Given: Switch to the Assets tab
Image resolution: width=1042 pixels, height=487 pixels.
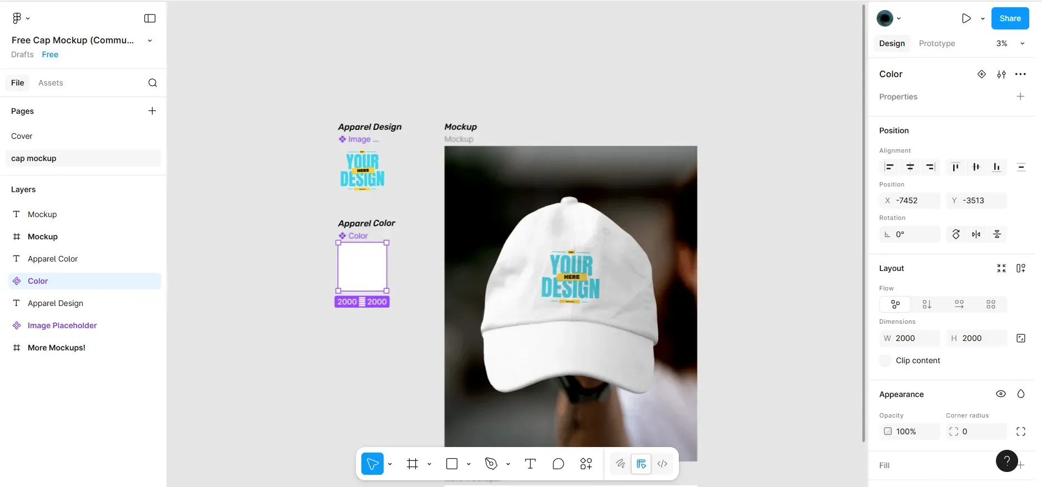Looking at the screenshot, I should click(x=51, y=83).
